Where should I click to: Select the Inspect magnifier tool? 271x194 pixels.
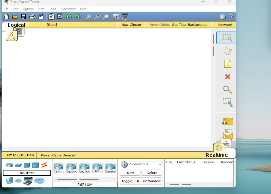[228, 90]
